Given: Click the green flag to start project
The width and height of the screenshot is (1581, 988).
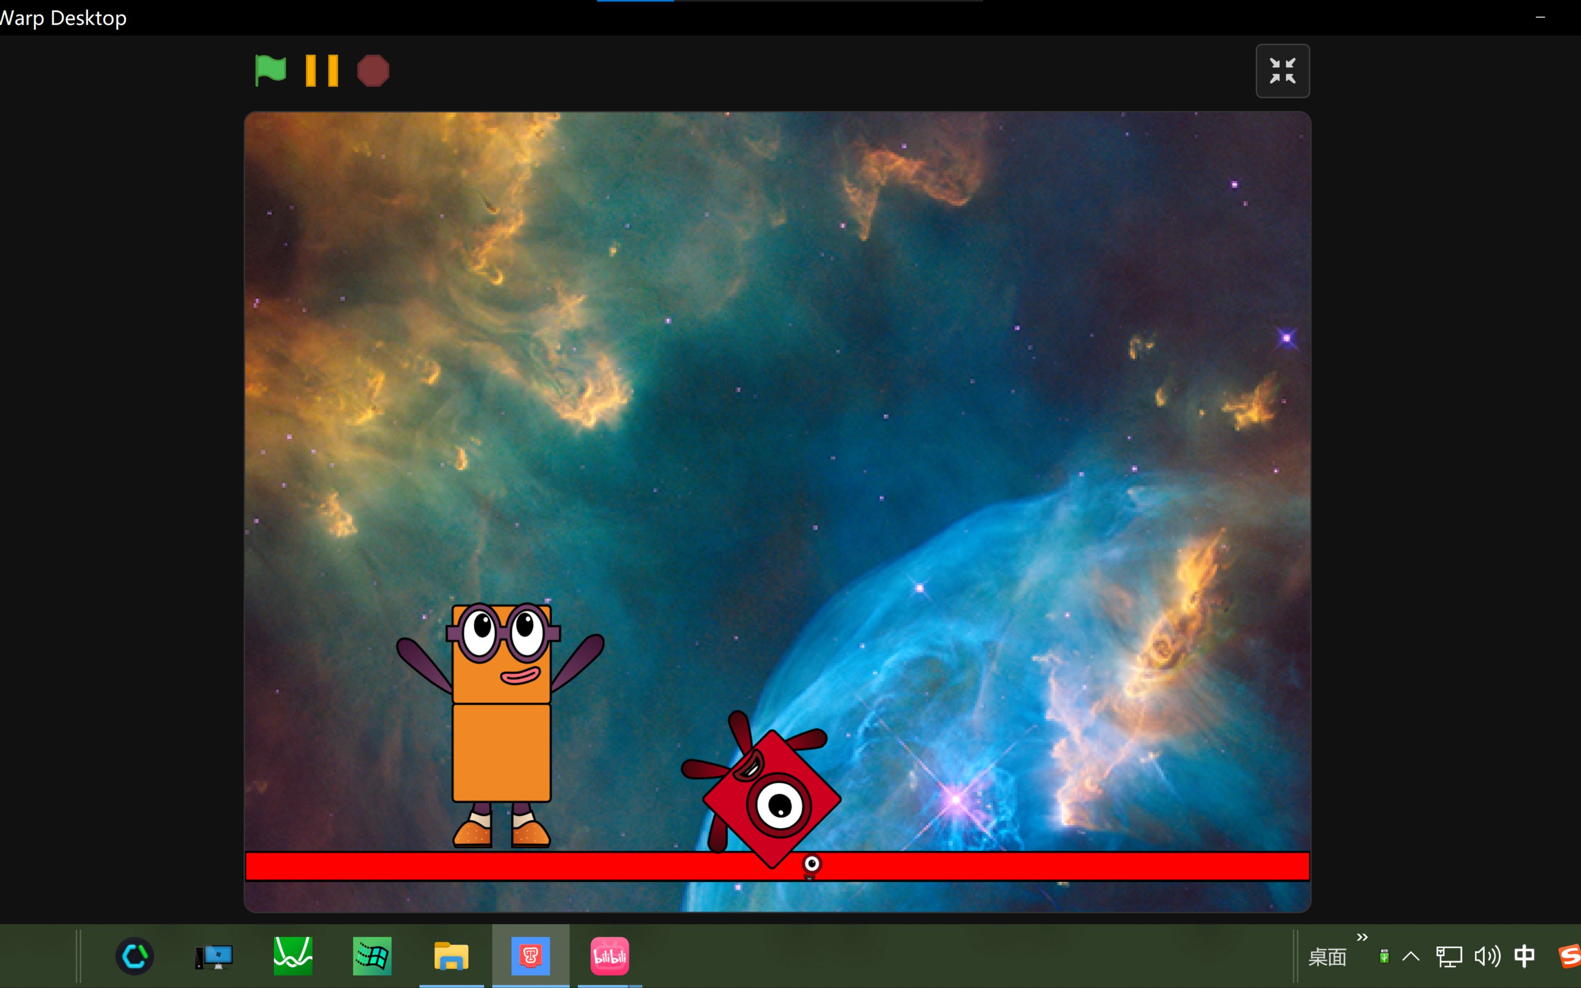Looking at the screenshot, I should 270,70.
